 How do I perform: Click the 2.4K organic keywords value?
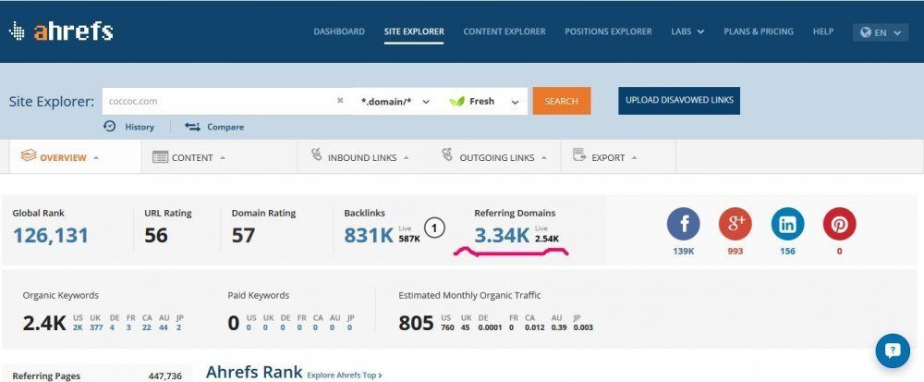point(44,323)
